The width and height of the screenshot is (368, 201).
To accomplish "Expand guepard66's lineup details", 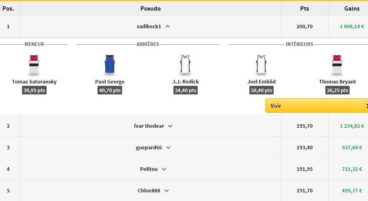I will pos(168,148).
